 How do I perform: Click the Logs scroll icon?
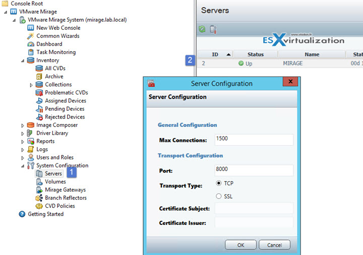(31, 149)
